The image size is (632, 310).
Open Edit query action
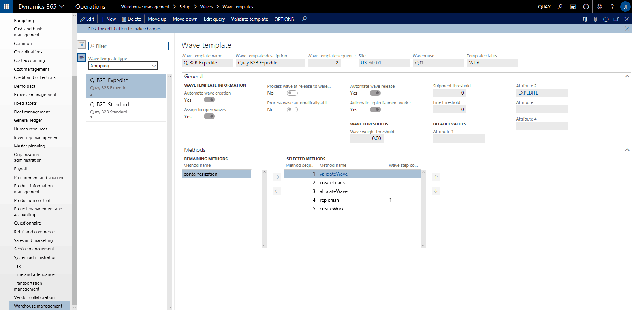214,19
